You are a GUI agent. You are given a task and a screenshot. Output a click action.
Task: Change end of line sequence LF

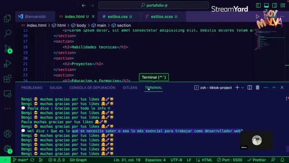(x=189, y=160)
